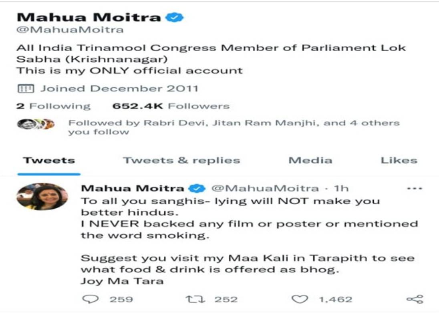Viewport: 439px width, 314px height.
Task: Click the @MahuaMoitra handle in the tweet
Action: tap(264, 188)
